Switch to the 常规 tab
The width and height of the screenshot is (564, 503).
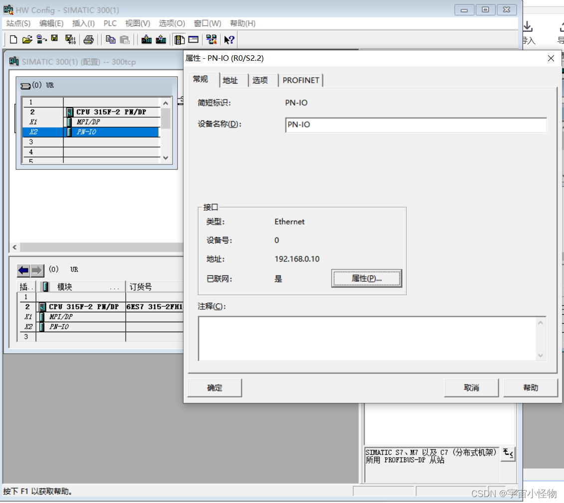(200, 79)
